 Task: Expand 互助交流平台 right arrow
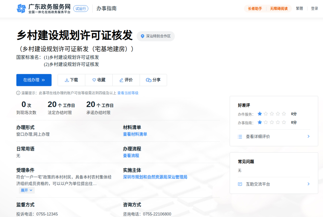pyautogui.click(x=308, y=184)
